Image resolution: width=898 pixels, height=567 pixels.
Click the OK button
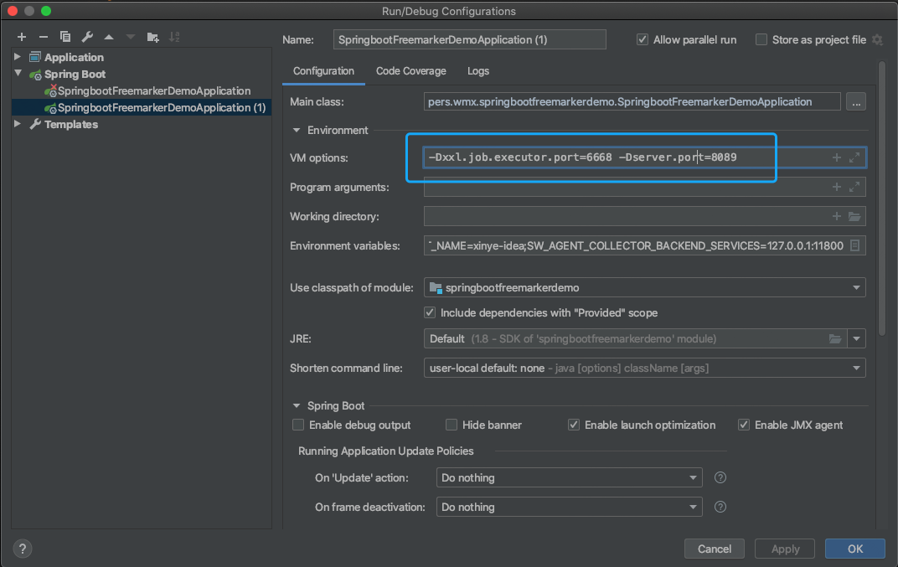854,549
